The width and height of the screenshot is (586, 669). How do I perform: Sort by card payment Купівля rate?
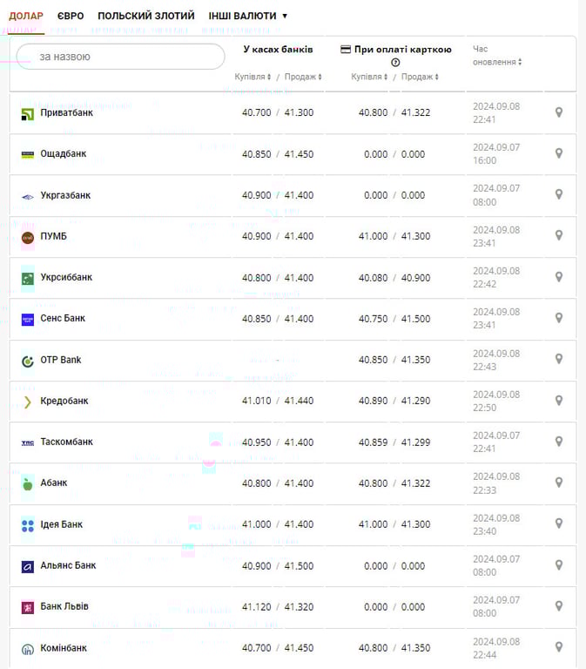(369, 77)
